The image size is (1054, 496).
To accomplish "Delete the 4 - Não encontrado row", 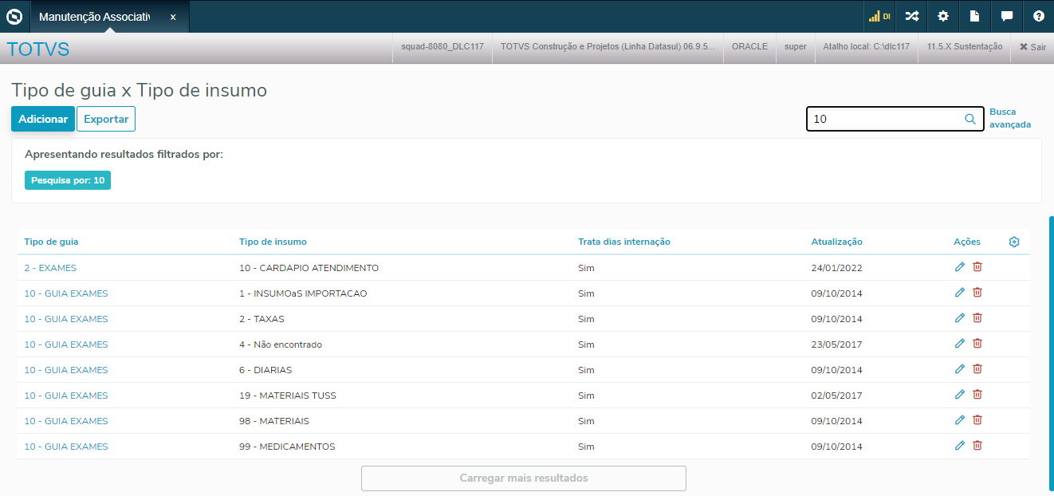I will pos(977,344).
